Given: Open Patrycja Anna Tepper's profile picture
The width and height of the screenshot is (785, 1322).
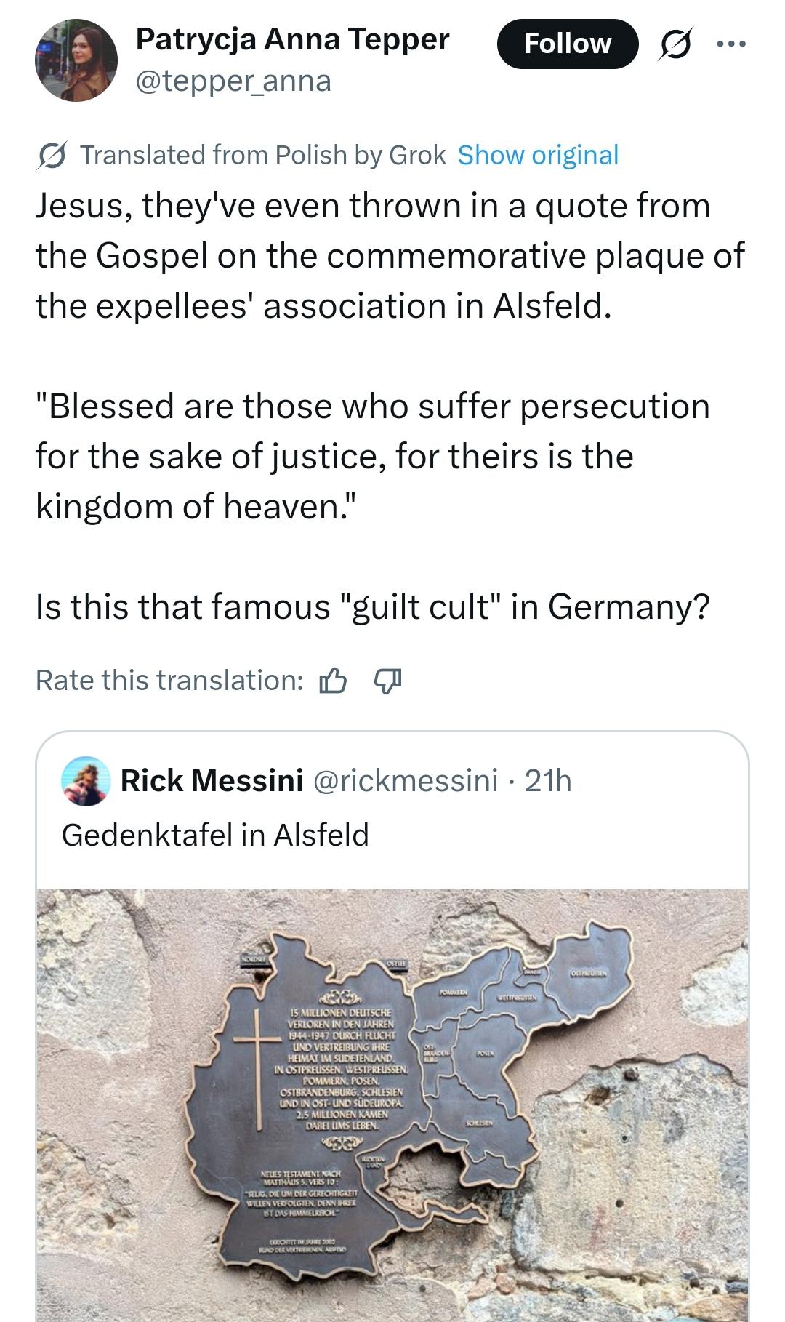Looking at the screenshot, I should point(76,60).
